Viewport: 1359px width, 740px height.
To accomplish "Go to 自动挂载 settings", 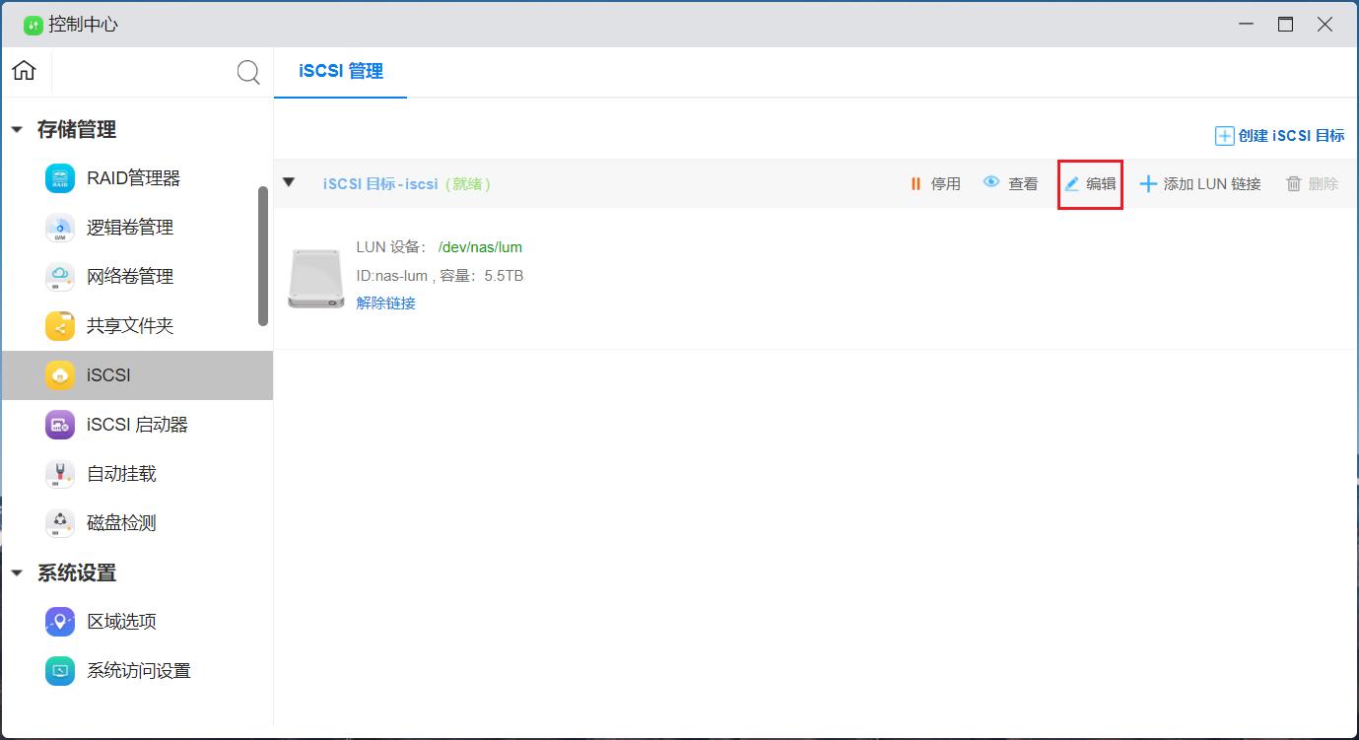I will coord(121,474).
